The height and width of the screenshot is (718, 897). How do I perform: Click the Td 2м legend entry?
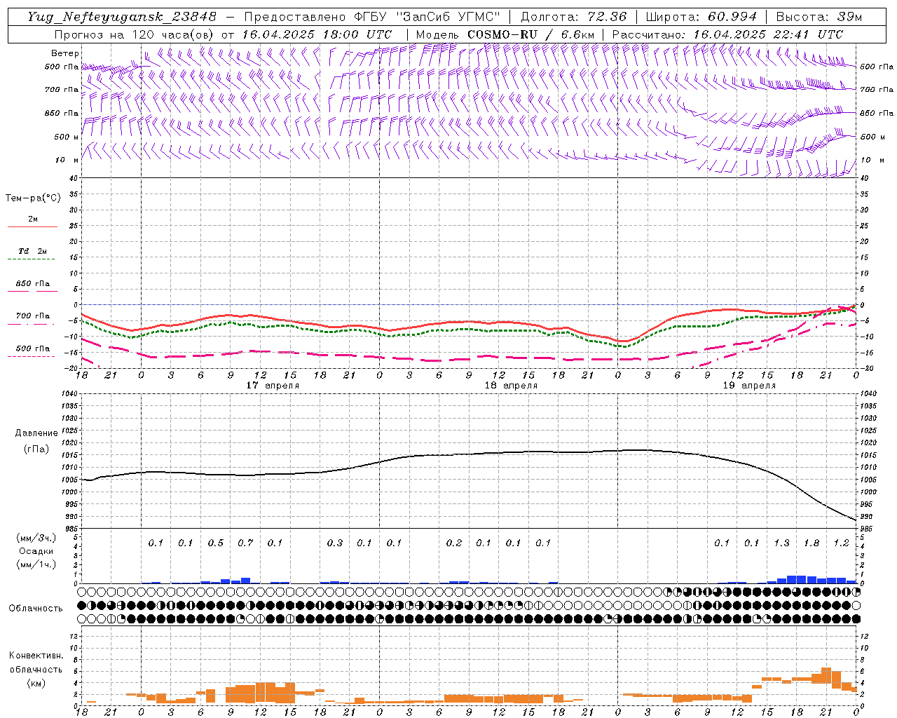point(33,251)
